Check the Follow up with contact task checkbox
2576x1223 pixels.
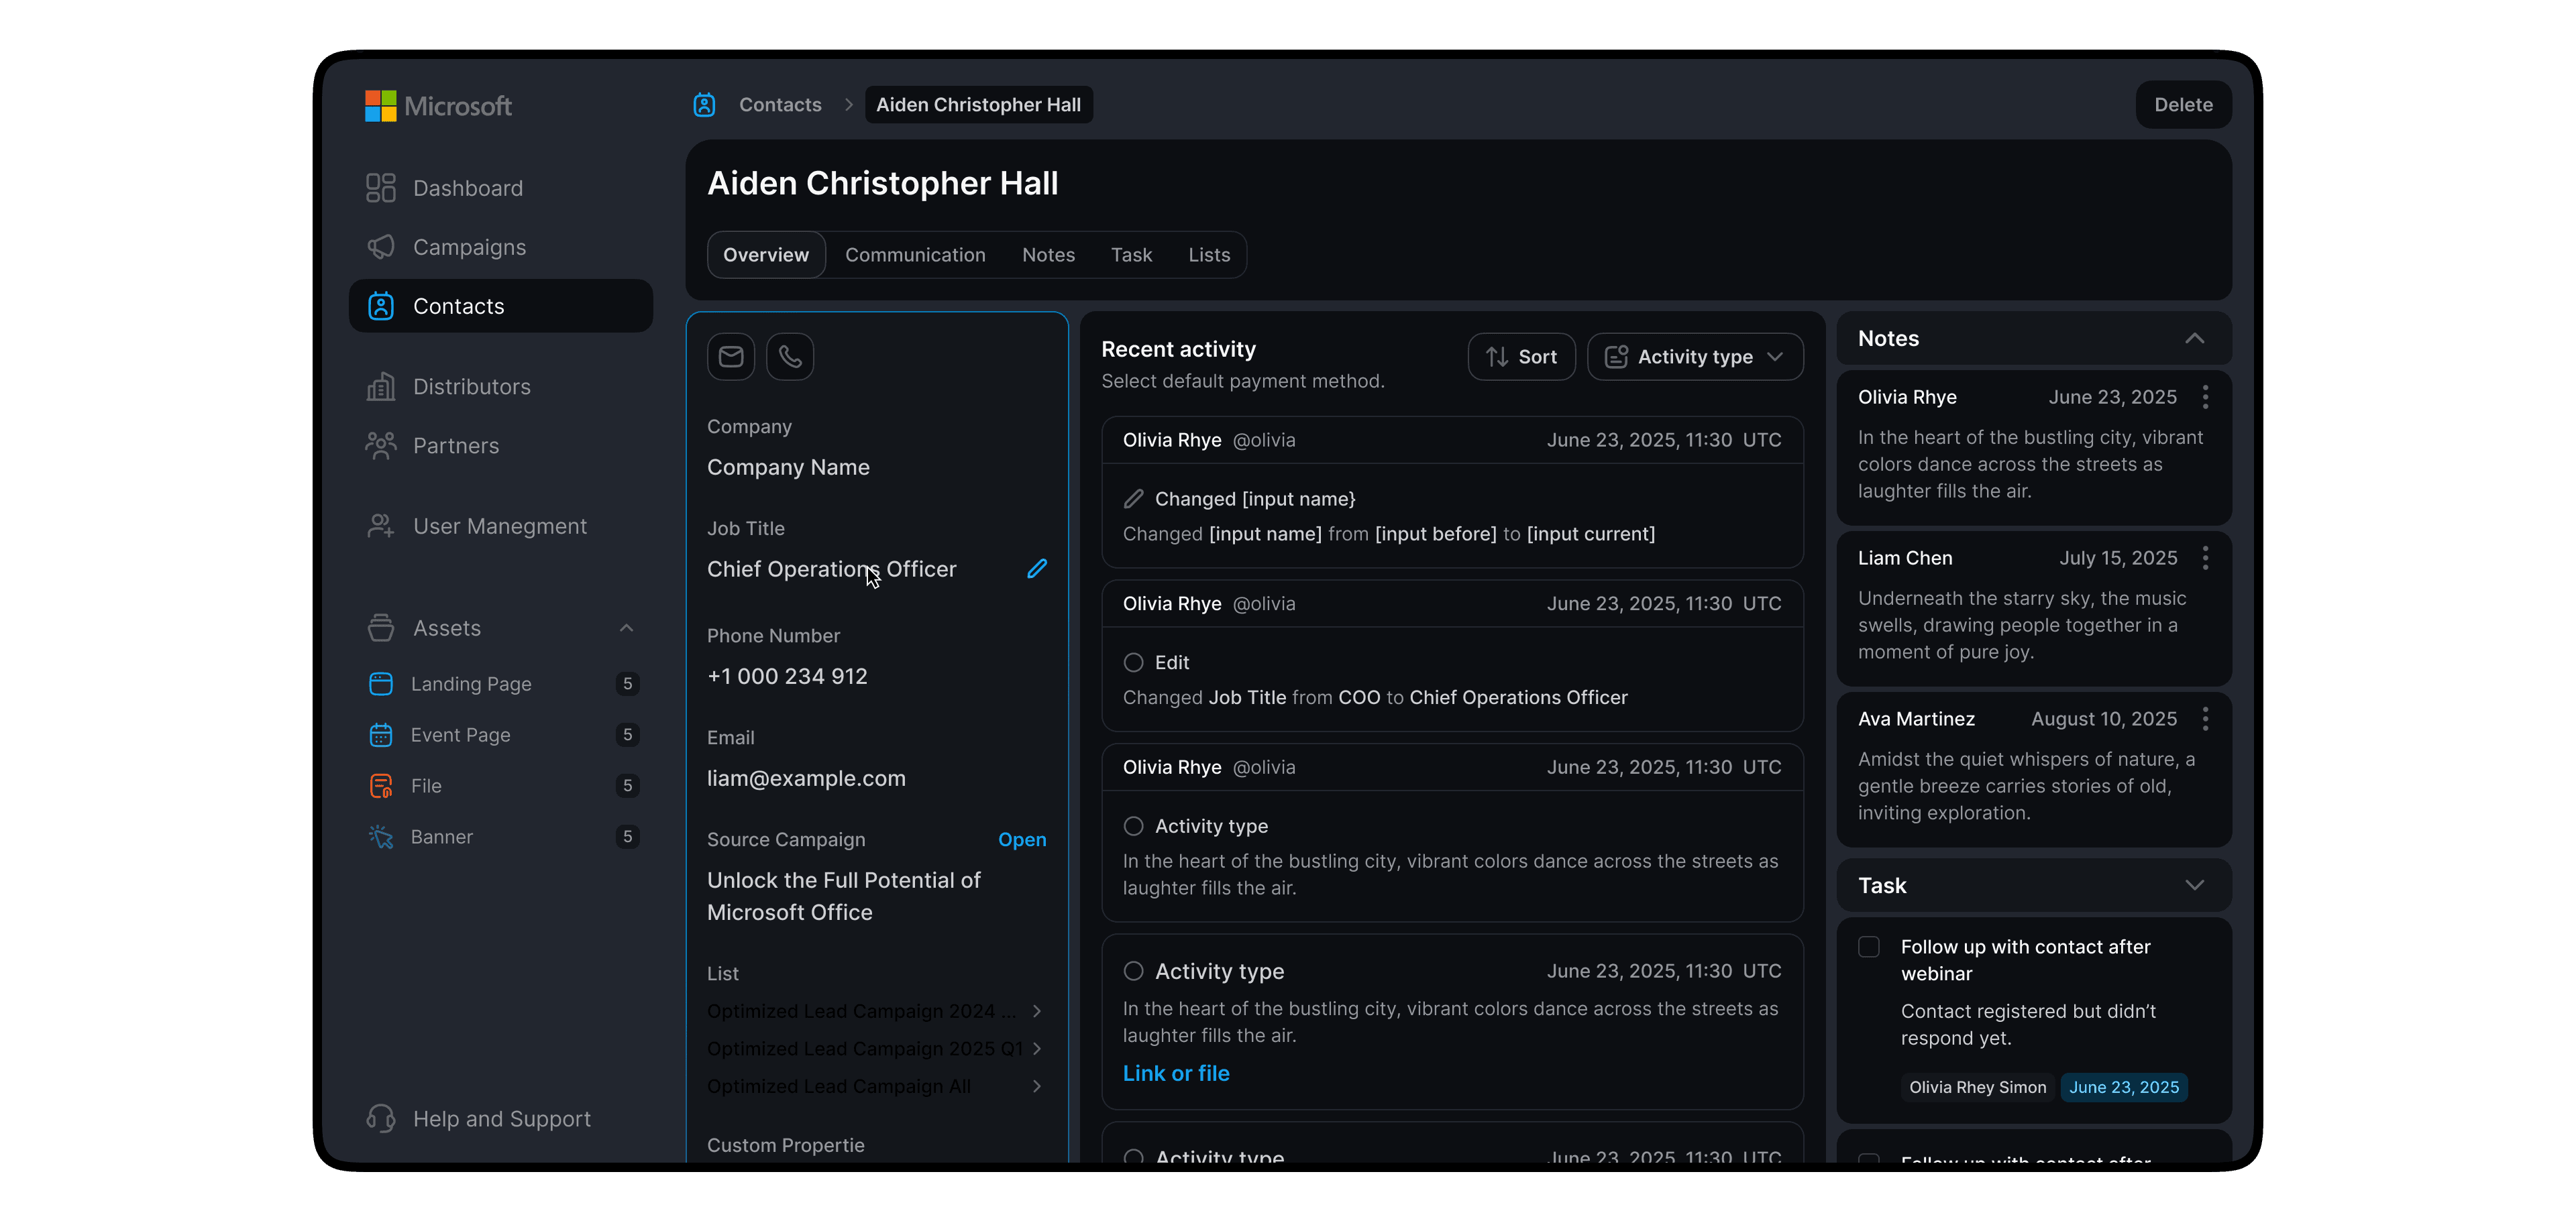pyautogui.click(x=1868, y=946)
